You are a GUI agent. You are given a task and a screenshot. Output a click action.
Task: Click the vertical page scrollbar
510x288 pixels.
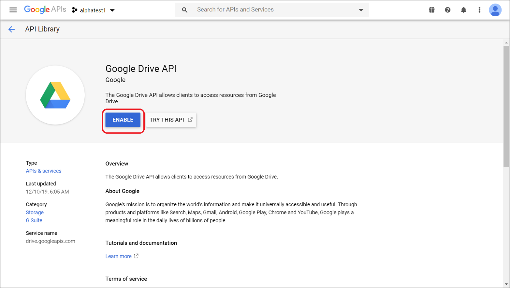[x=506, y=107]
